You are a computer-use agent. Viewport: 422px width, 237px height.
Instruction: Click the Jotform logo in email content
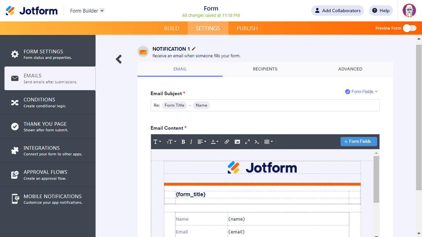point(262,168)
